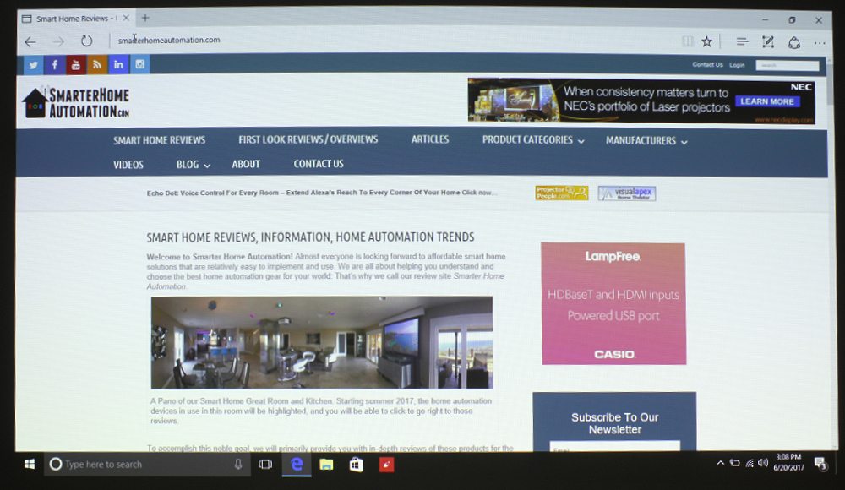
Task: Open the Articles menu item
Action: [x=429, y=139]
